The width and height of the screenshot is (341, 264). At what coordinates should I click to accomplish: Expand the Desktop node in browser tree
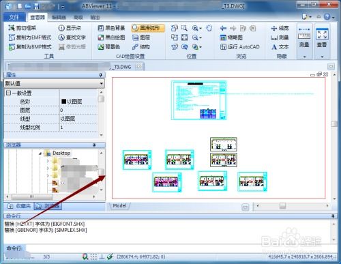(x=40, y=153)
